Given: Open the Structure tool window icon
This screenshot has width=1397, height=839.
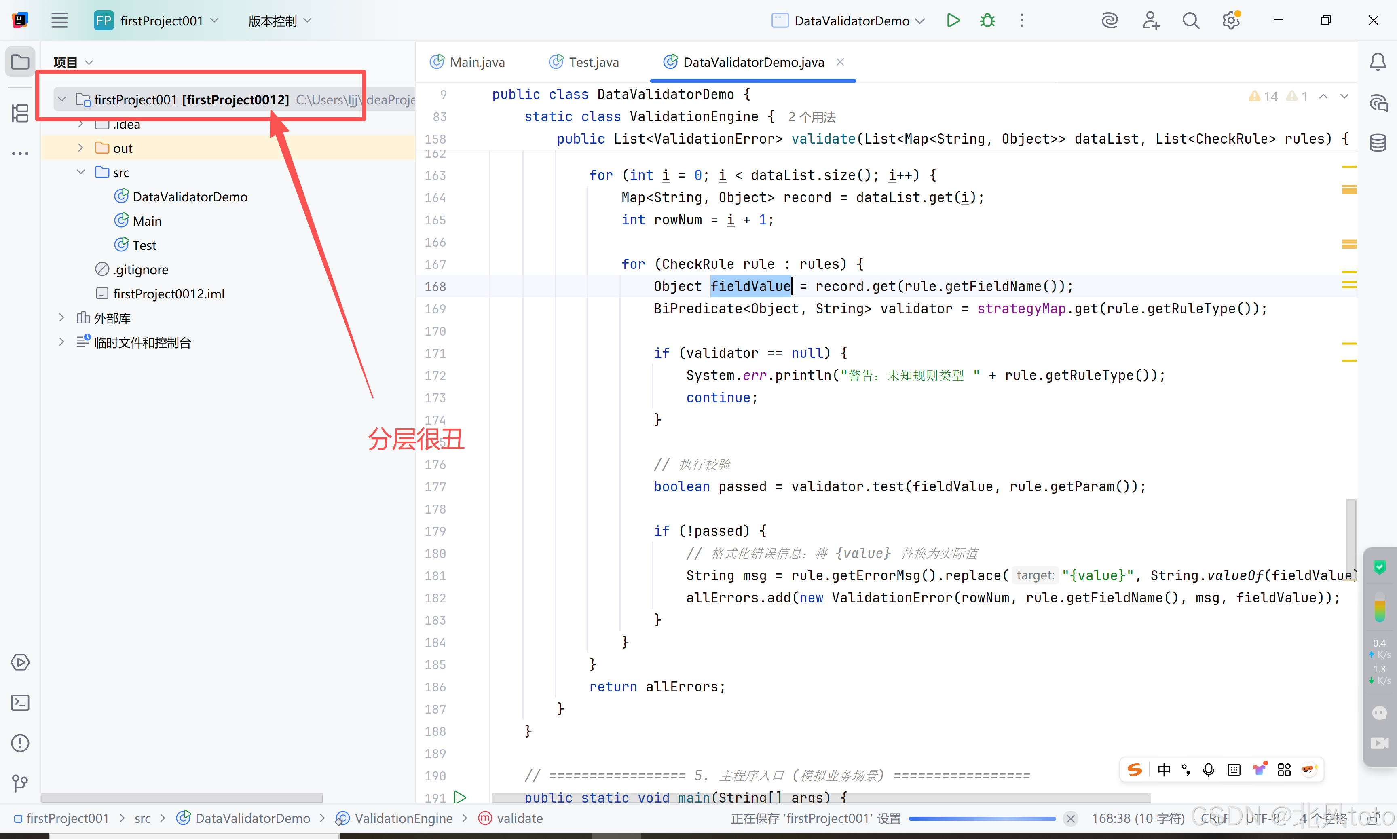Looking at the screenshot, I should tap(20, 113).
